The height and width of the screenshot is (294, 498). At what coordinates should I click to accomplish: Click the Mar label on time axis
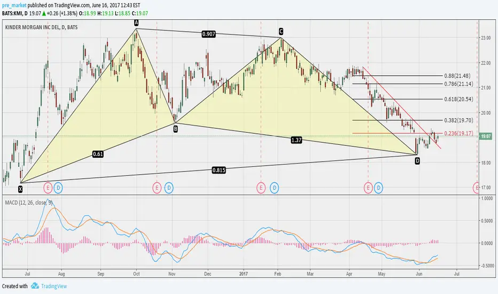click(x=310, y=274)
